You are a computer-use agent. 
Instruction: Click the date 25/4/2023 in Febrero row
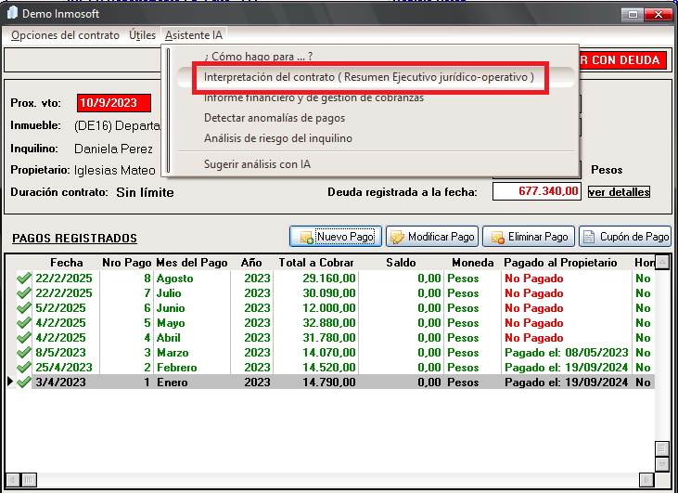pos(64,367)
